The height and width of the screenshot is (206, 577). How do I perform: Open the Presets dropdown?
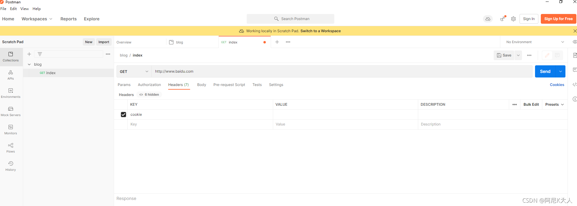[x=554, y=105]
